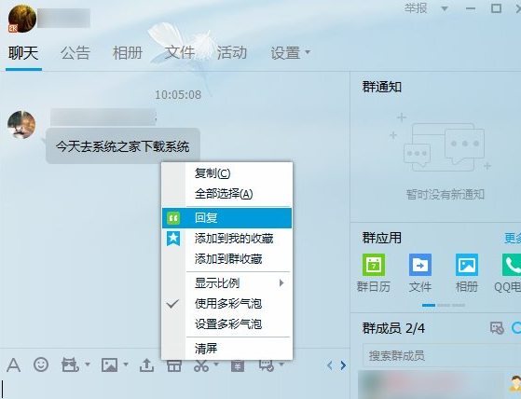521x399 pixels.
Task: Open the 文件 group app icon
Action: tap(420, 265)
